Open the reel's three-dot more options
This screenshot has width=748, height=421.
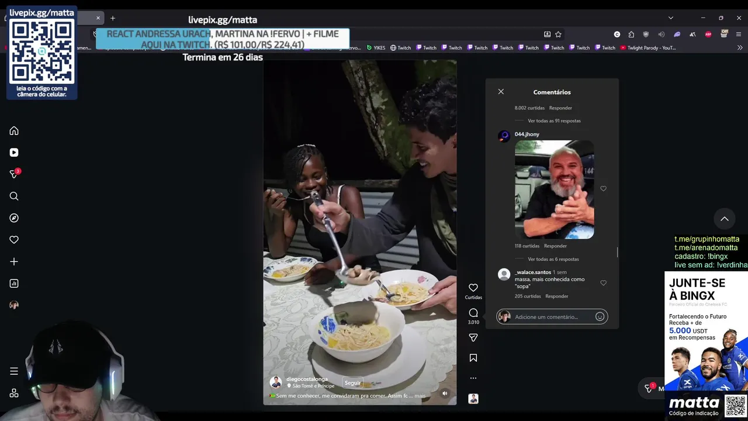coord(473,378)
